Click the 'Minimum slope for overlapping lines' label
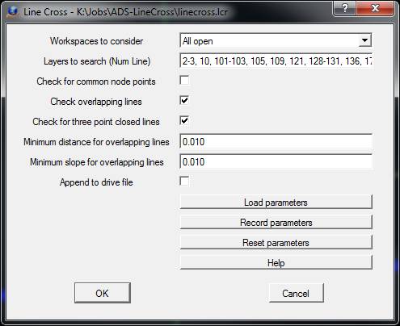Image resolution: width=400 pixels, height=326 pixels. pos(97,162)
